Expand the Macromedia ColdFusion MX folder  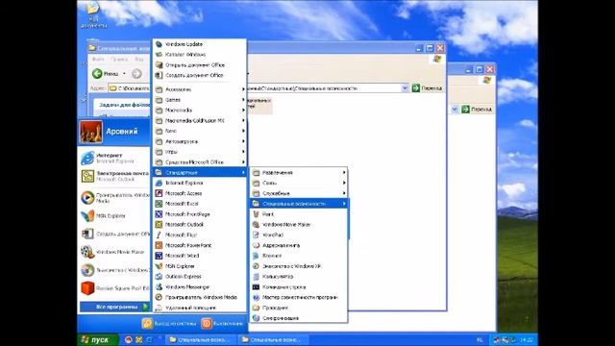(x=199, y=121)
